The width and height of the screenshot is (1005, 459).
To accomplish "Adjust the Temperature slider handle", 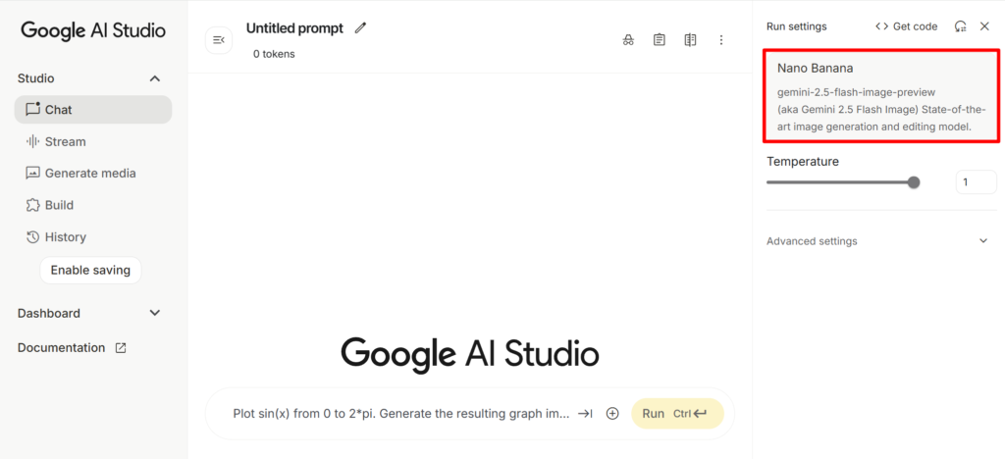I will (914, 182).
